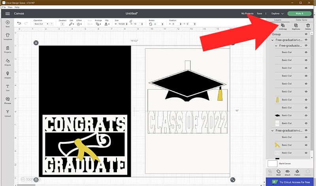Viewport: 316px width, 186px height.
Task: Click the Duplicate layer icon
Action: pos(296,26)
